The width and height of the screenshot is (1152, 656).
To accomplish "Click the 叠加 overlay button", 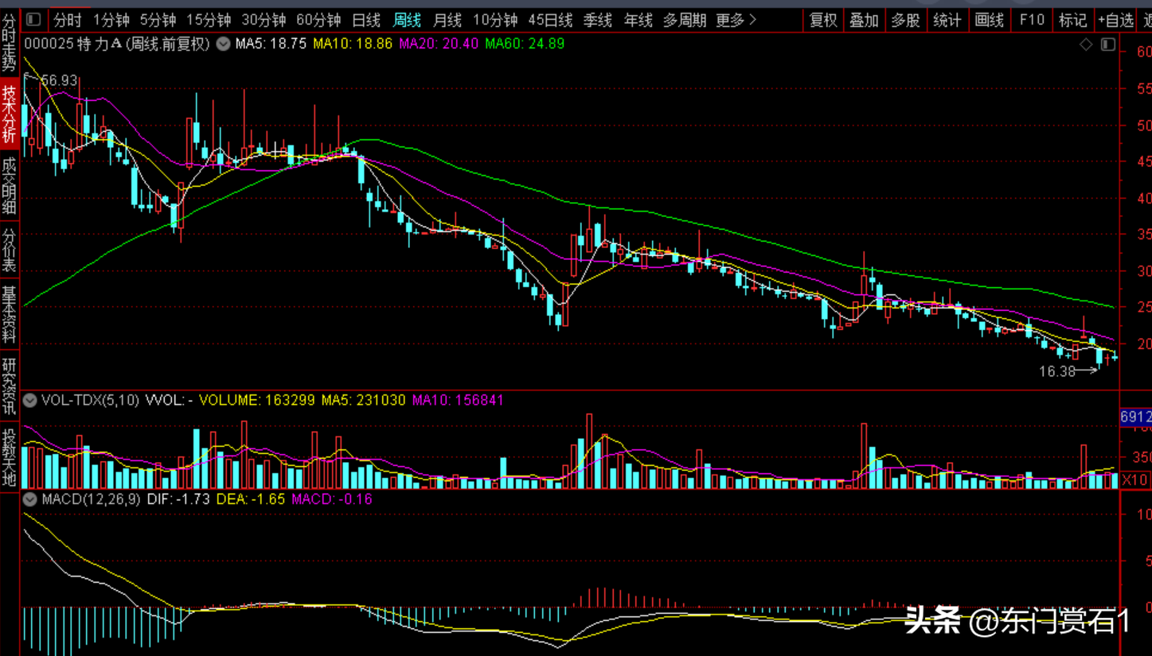I will click(864, 20).
